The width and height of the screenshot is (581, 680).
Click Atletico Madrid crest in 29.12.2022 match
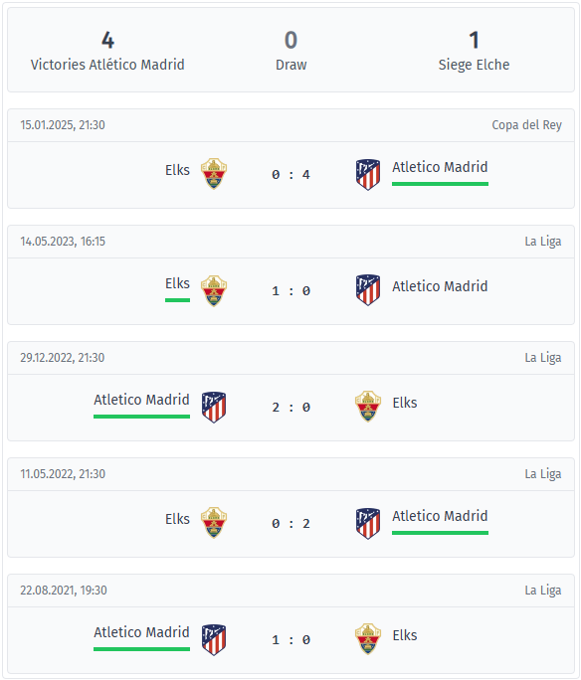coord(214,408)
